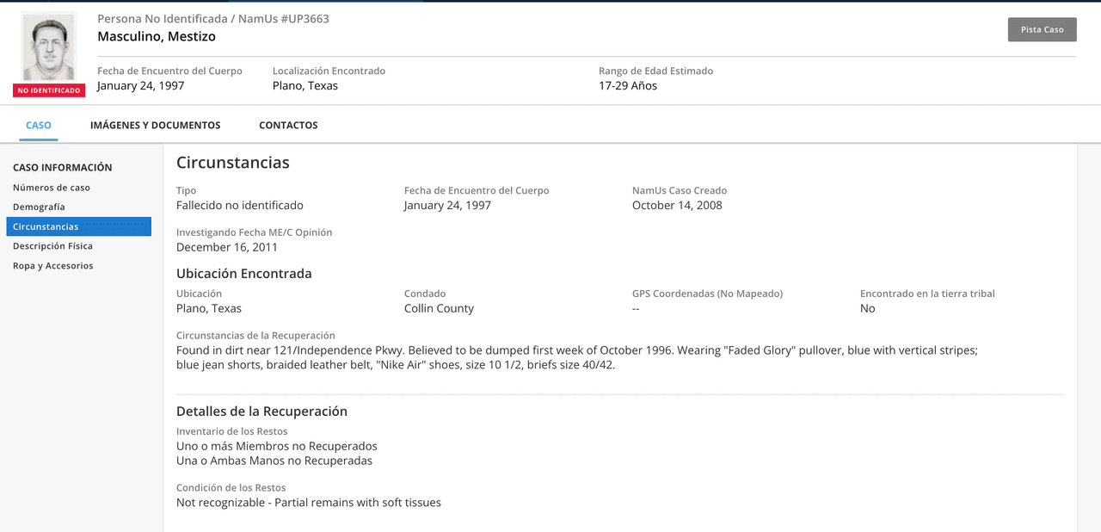
Task: Click the red NO IDENTIFICADO badge
Action: [49, 90]
